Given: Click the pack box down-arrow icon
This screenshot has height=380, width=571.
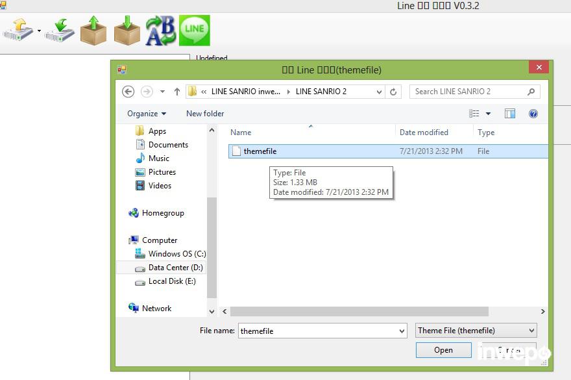Looking at the screenshot, I should (x=127, y=31).
